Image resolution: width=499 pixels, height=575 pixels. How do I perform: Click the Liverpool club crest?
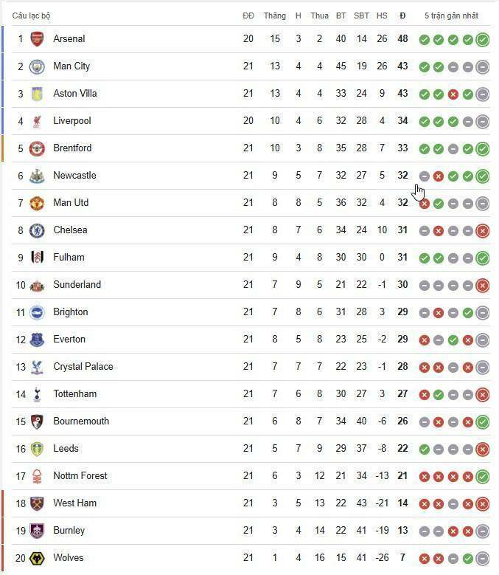click(37, 121)
